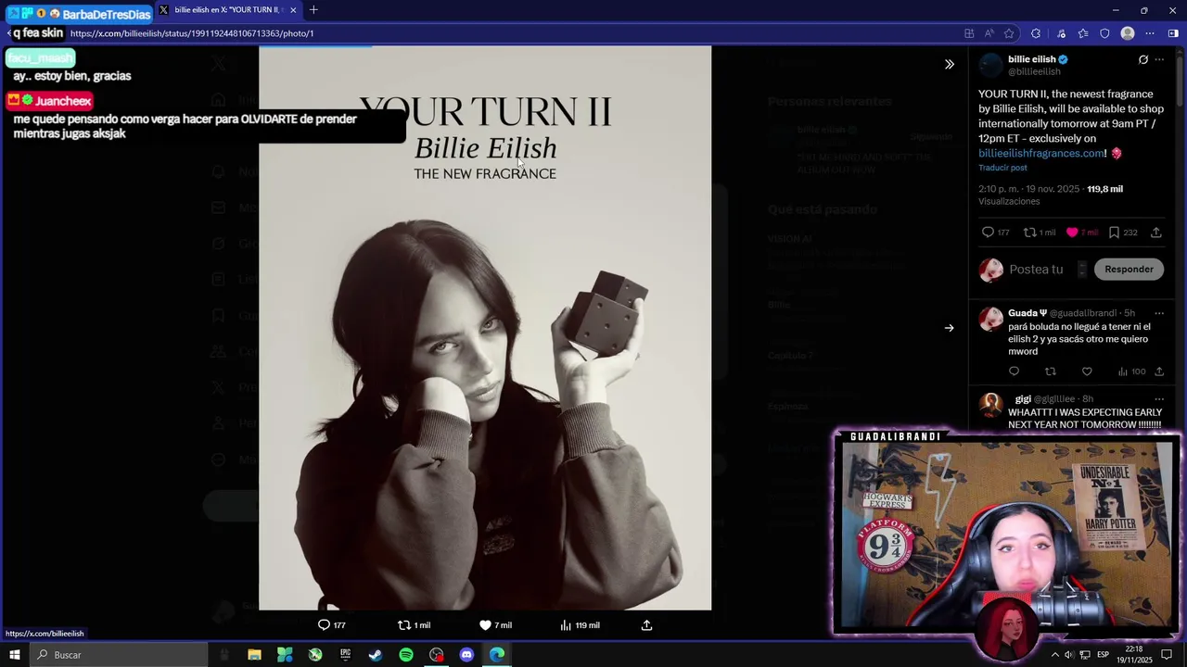Screen dimensions: 1187x667
Task: Open the notifications center icon
Action: (x=1167, y=655)
